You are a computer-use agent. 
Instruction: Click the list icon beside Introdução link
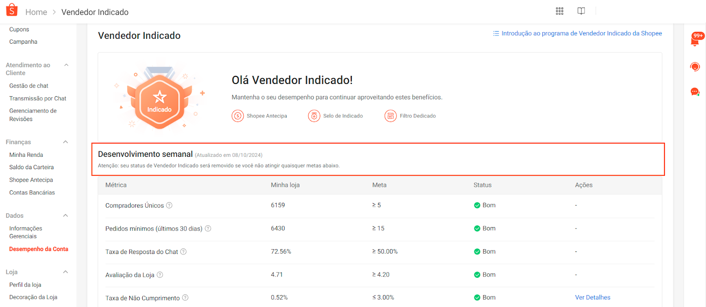point(496,34)
